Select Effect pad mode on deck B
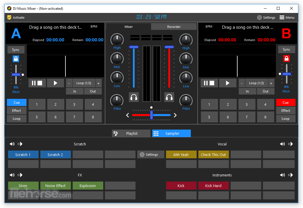 (286, 111)
